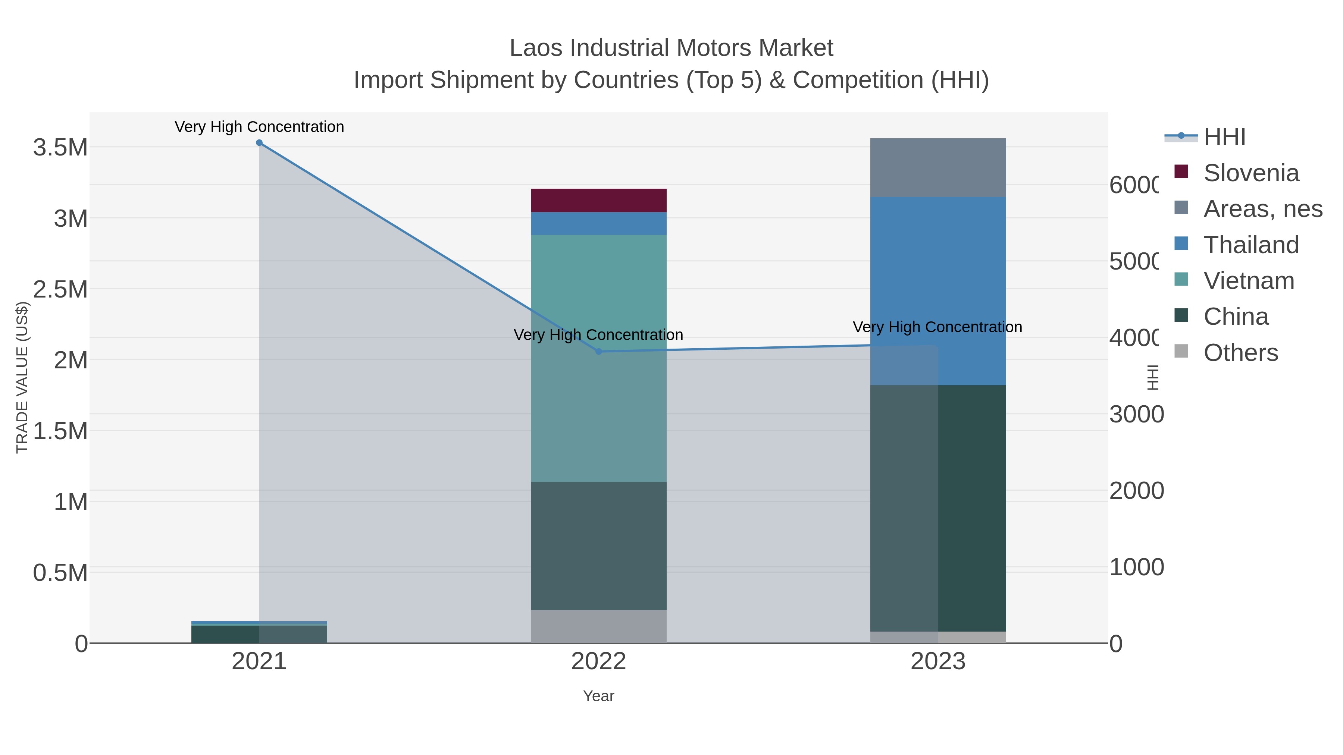Click the 3.5M y-axis tick label
The height and width of the screenshot is (755, 1343).
click(60, 147)
